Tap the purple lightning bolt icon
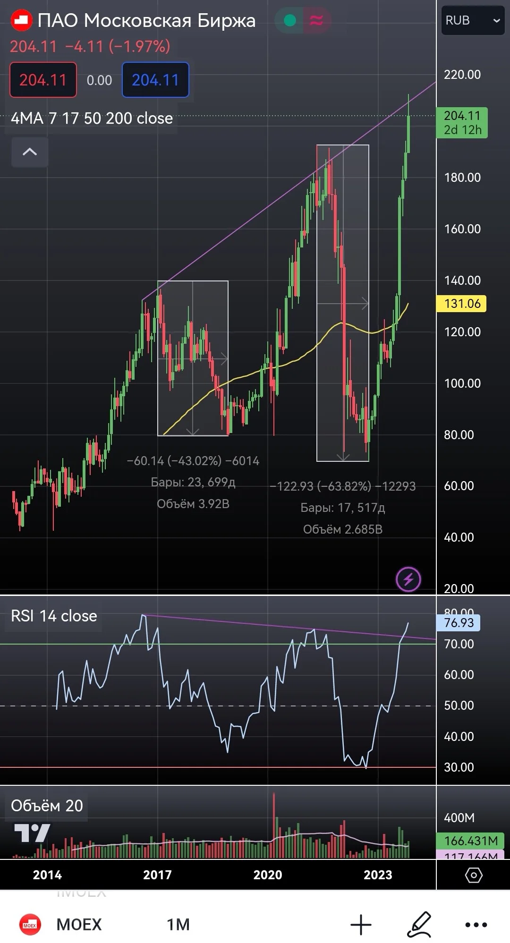510x943 pixels. (x=408, y=578)
